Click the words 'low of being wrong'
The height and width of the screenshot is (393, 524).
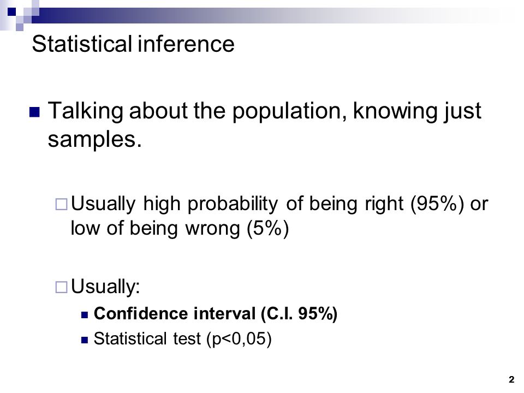click(x=156, y=229)
